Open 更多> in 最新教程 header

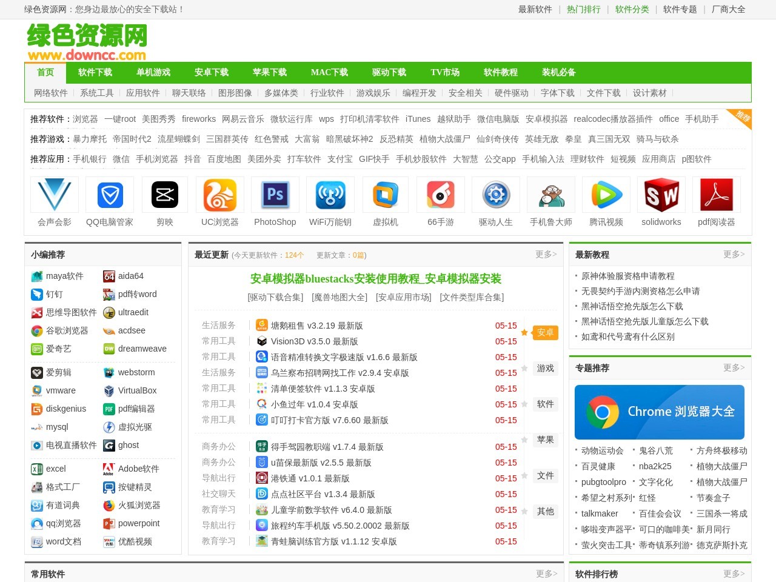734,254
